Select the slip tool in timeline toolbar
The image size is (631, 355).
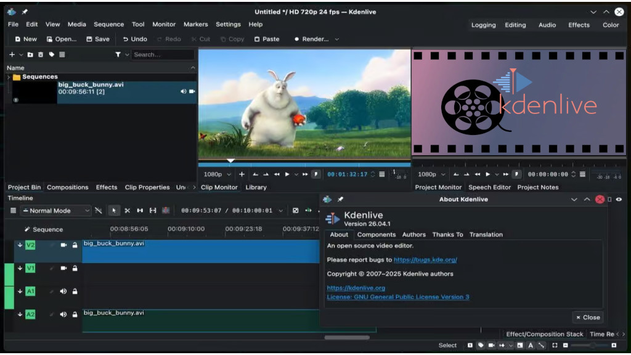point(153,211)
